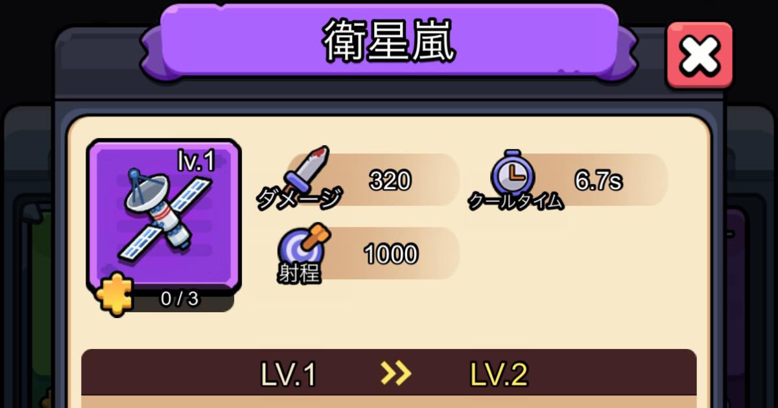The height and width of the screenshot is (408, 778).
Task: Tap the cooldown value 6.7s
Action: pos(598,181)
